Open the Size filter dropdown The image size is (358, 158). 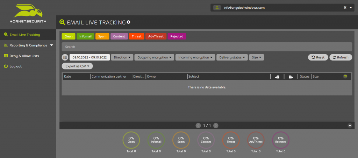coord(256,57)
